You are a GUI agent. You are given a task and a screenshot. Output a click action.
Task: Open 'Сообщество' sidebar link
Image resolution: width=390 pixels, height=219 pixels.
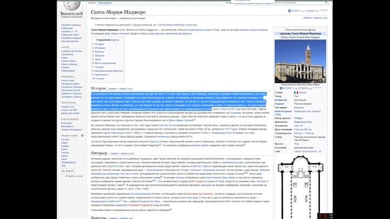67,54
